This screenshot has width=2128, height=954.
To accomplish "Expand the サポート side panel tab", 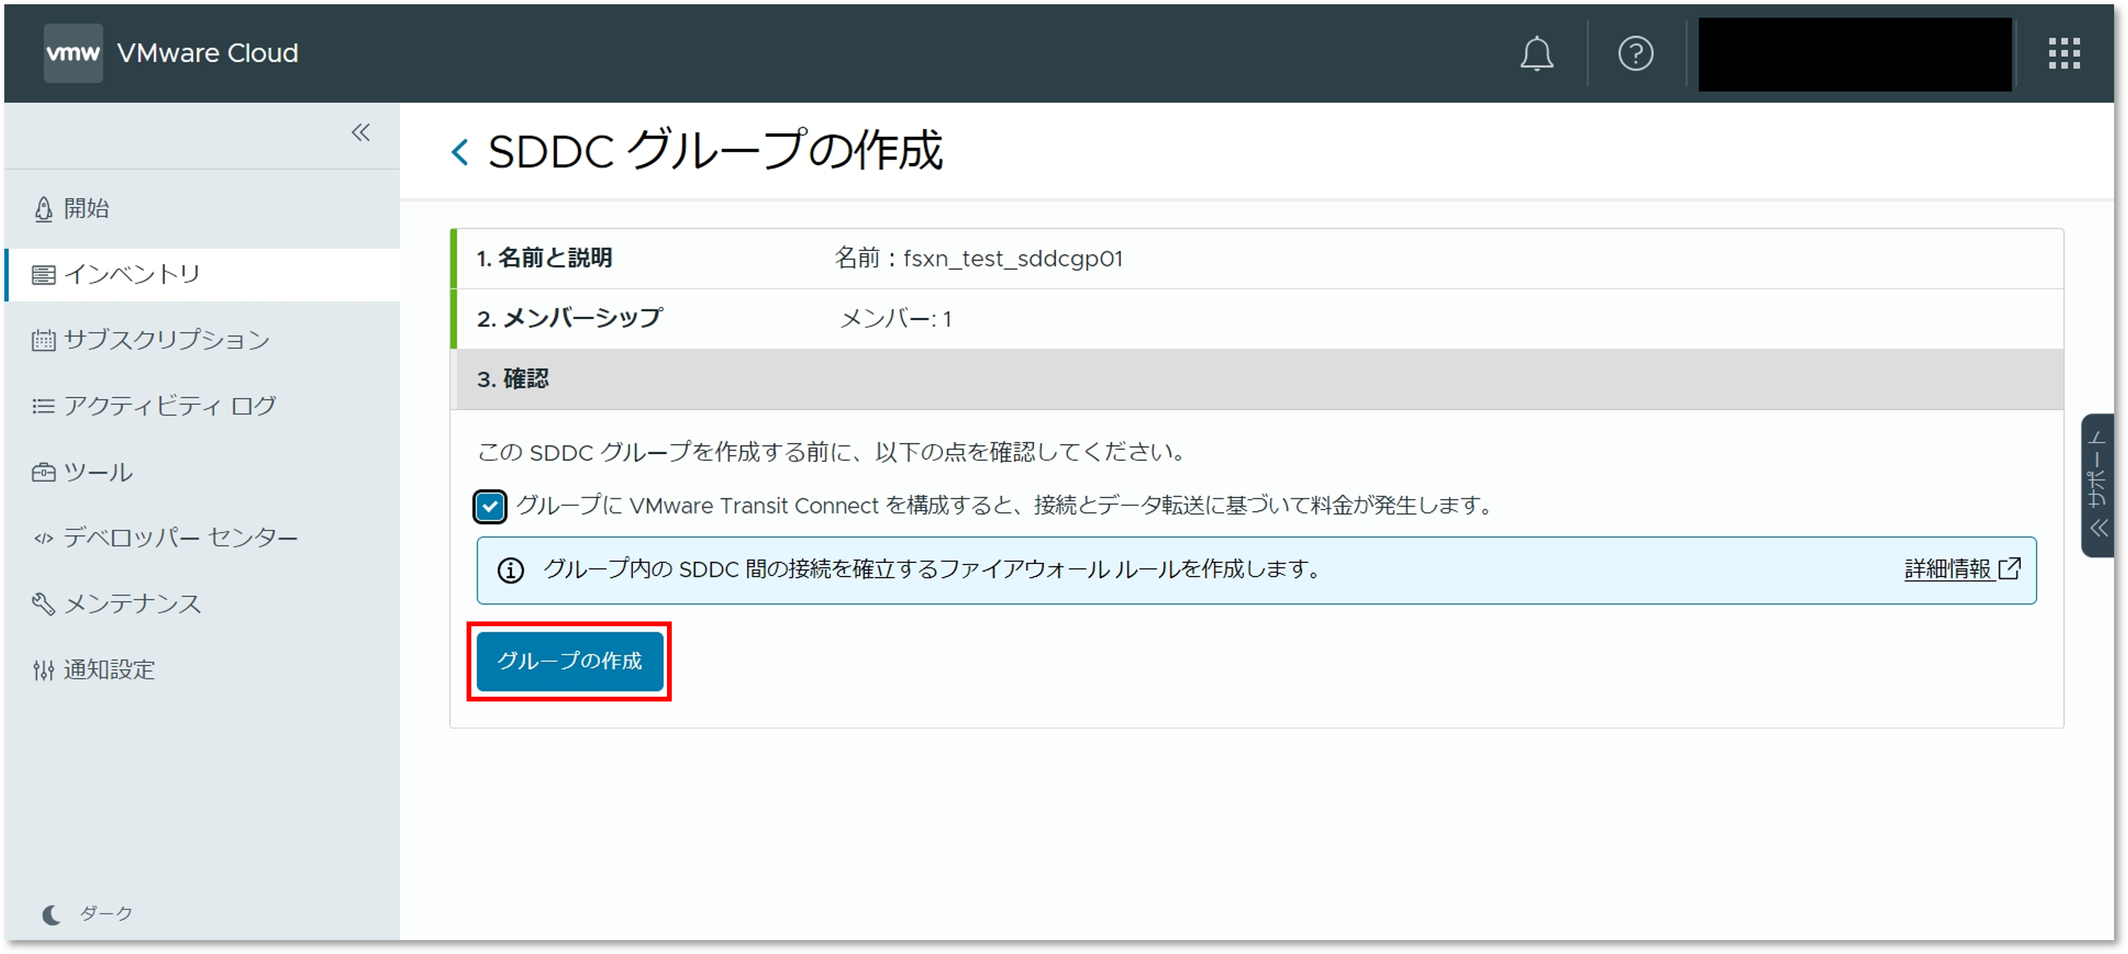I will coord(2097,485).
